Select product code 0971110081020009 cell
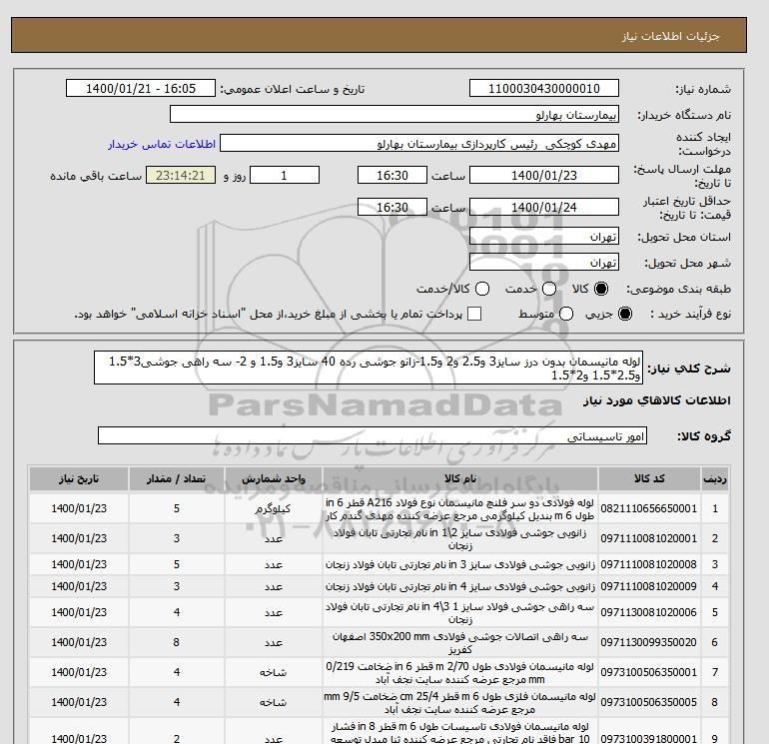769x744 pixels. pyautogui.click(x=649, y=586)
